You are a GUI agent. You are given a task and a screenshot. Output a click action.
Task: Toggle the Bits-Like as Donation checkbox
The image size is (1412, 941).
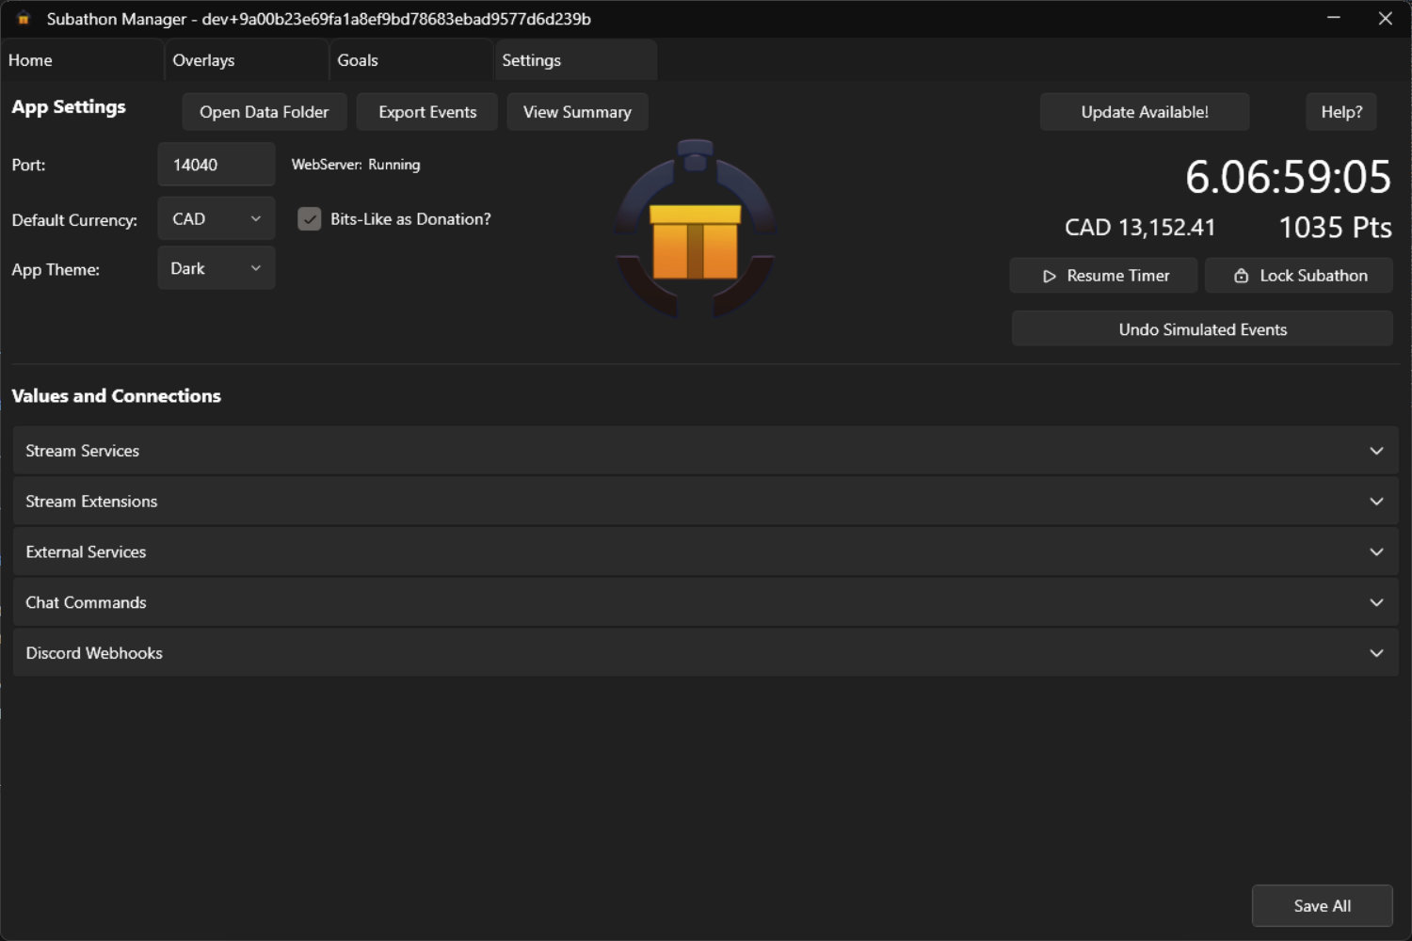click(x=310, y=219)
